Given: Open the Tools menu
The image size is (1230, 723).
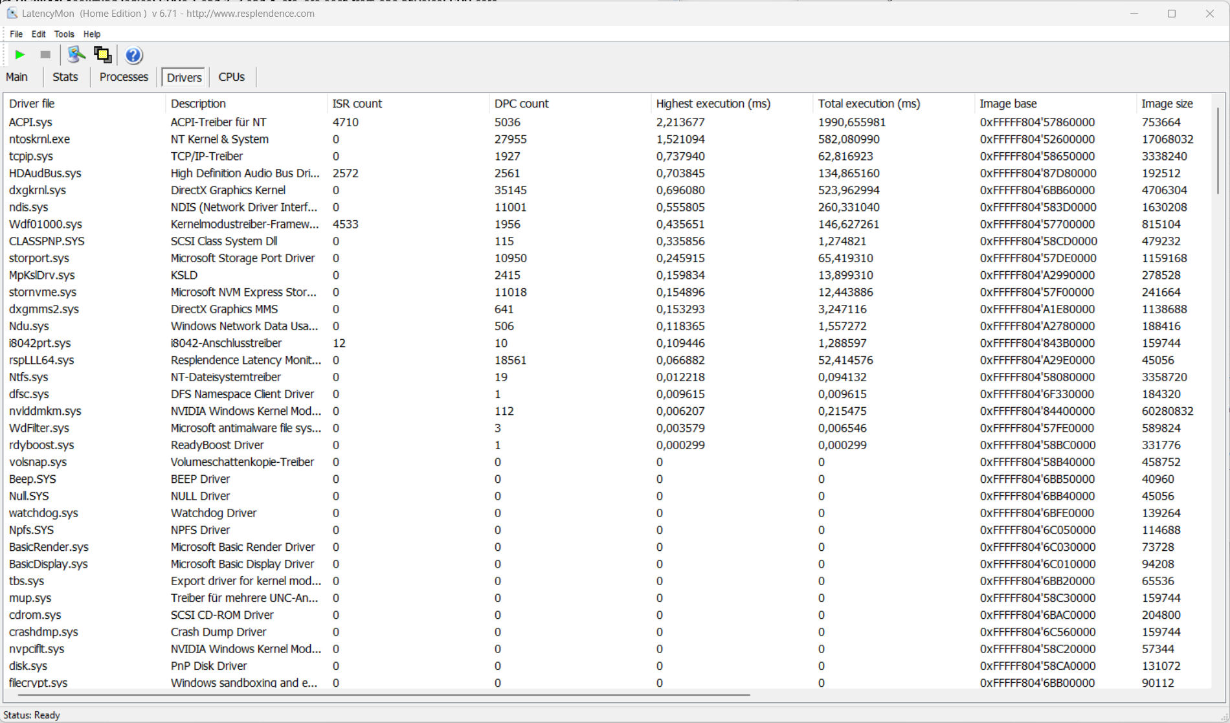Looking at the screenshot, I should 63,34.
